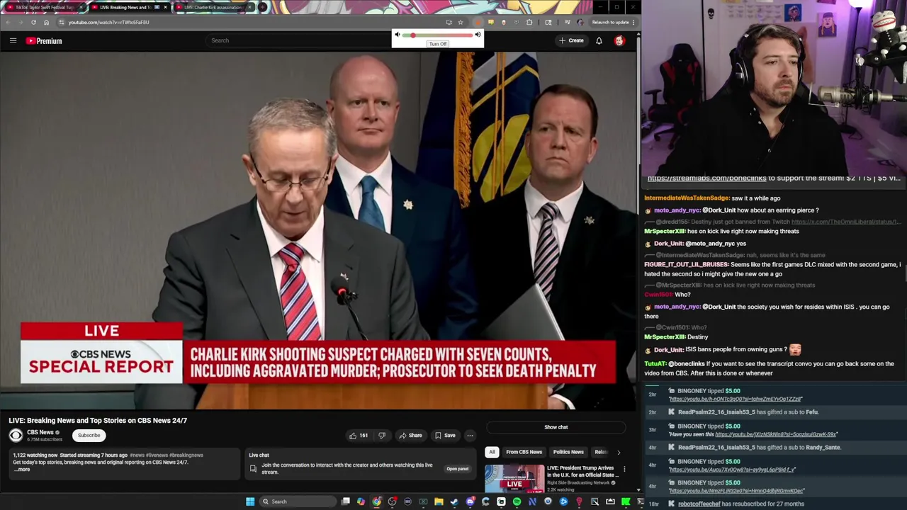The height and width of the screenshot is (510, 907).
Task: Open President Trump Arrives video thumbnail
Action: click(x=514, y=479)
